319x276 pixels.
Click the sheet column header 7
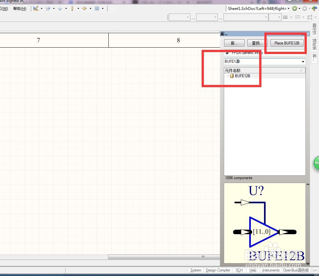coord(39,40)
